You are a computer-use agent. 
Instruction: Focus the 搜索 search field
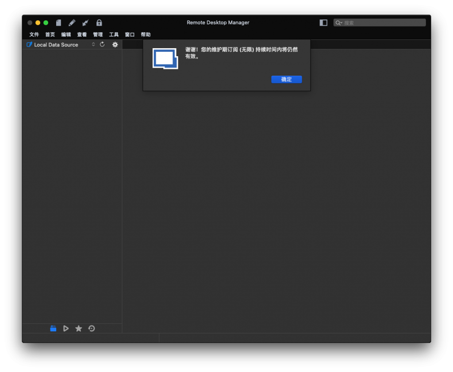380,23
